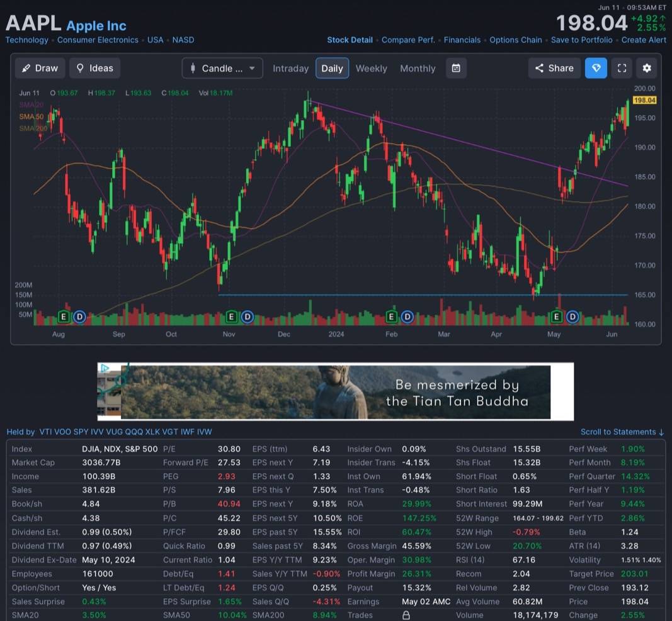The height and width of the screenshot is (621, 672).
Task: Open the VOO ETF link
Action: 62,432
